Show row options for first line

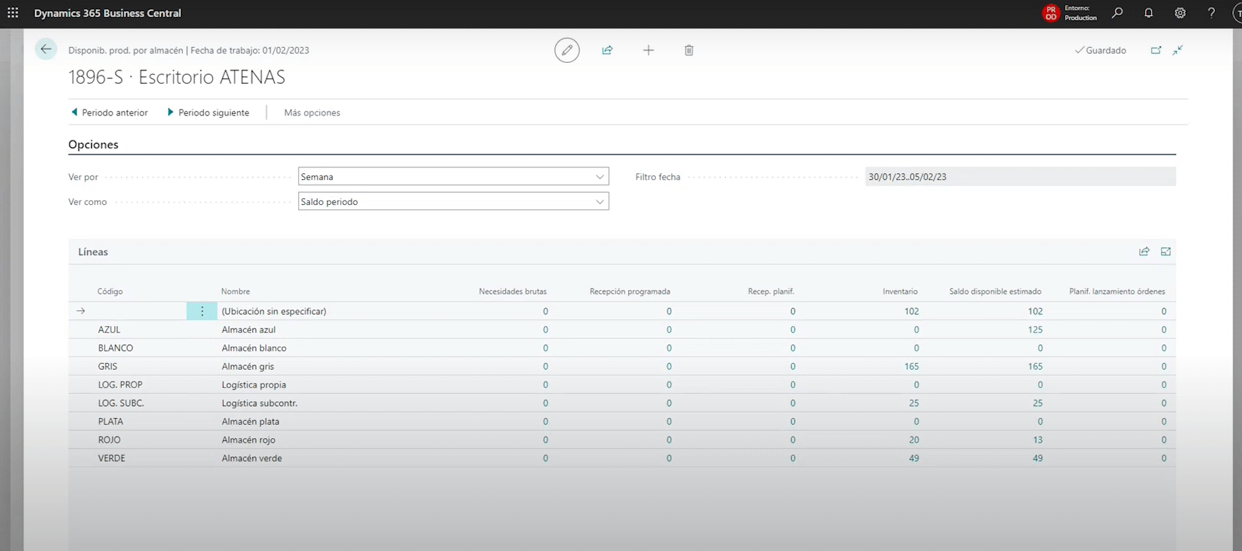click(x=202, y=311)
